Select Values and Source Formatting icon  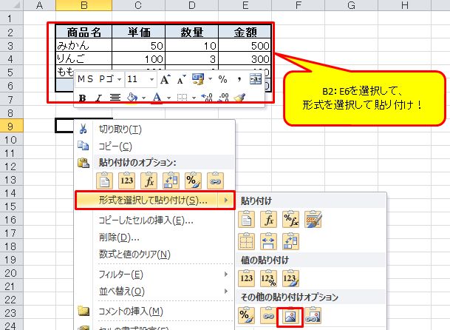[x=290, y=278]
